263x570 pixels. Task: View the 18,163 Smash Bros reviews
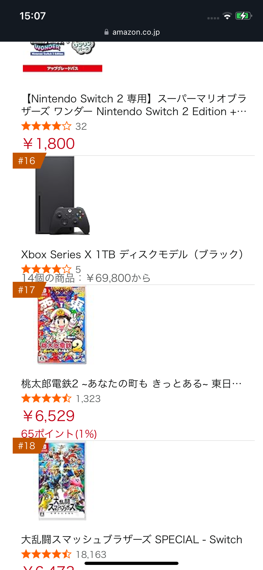click(x=91, y=554)
